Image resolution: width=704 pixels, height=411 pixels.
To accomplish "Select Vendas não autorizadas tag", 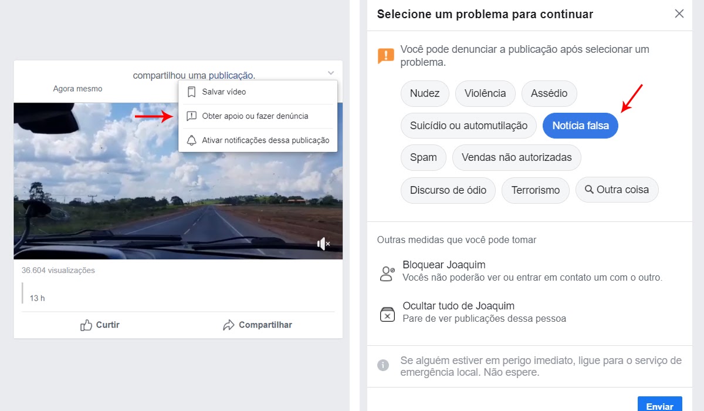I will [517, 157].
